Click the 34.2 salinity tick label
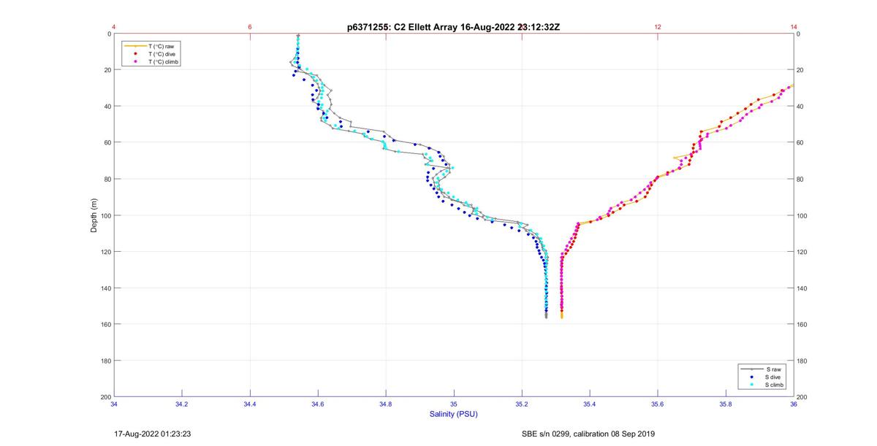 181,404
